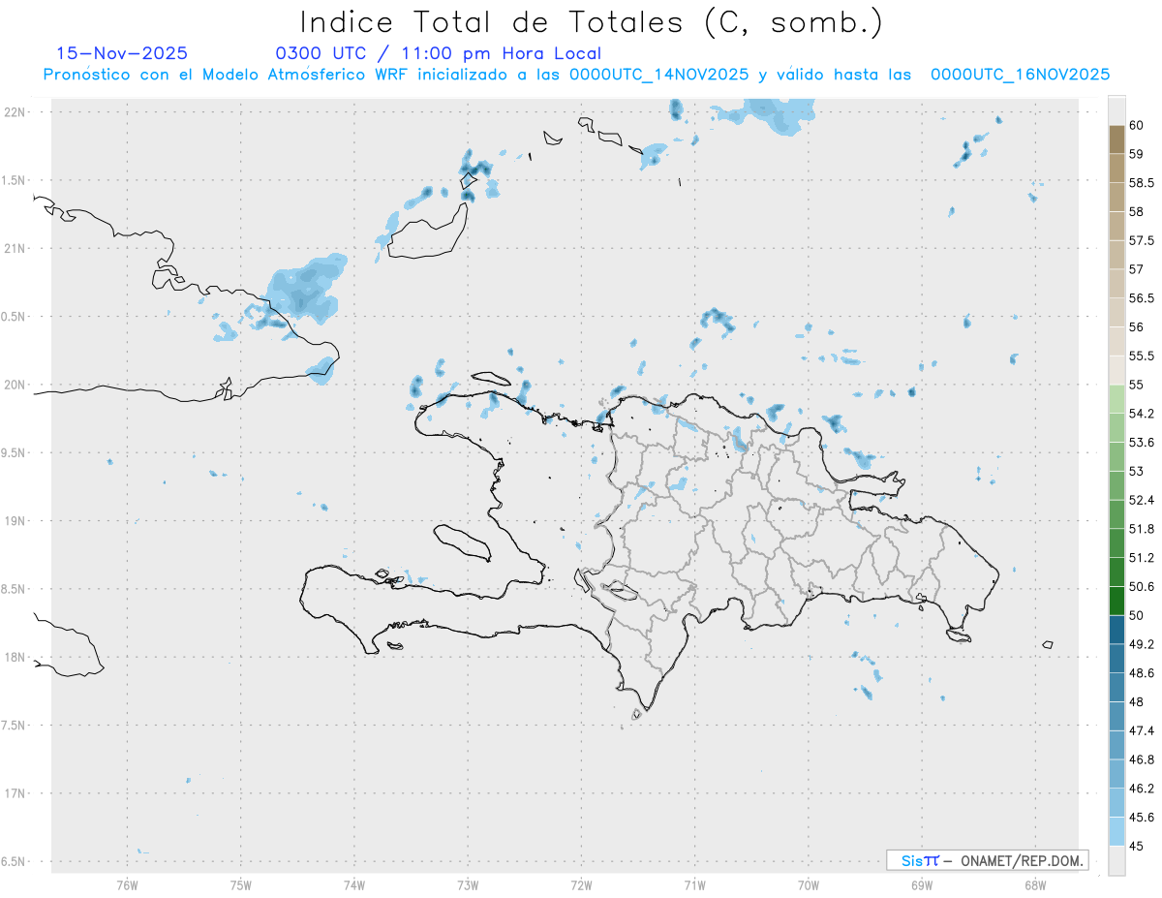Select the date "15-Nov-2025"
Viewport: 1162px width, 898px height.
click(122, 53)
